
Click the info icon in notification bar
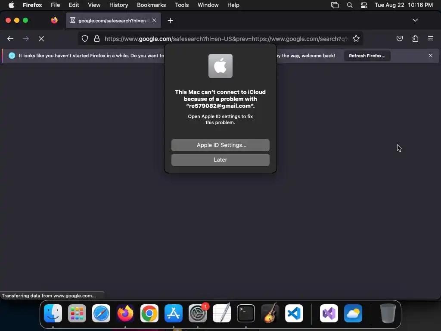[x=12, y=56]
